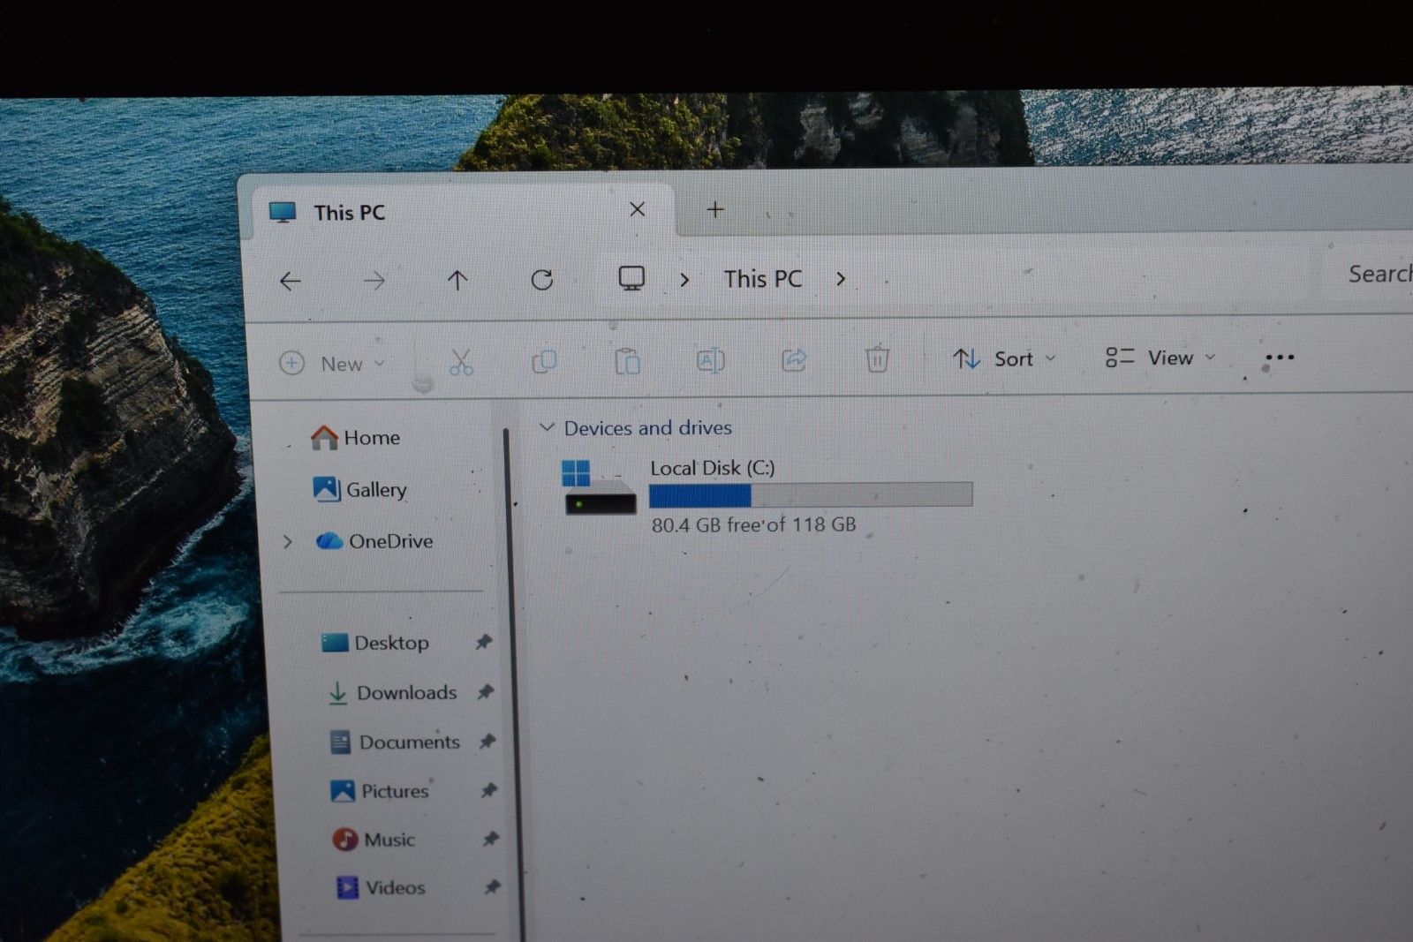Select the Local Disk (C:) drive icon
The image size is (1413, 942).
coord(600,487)
